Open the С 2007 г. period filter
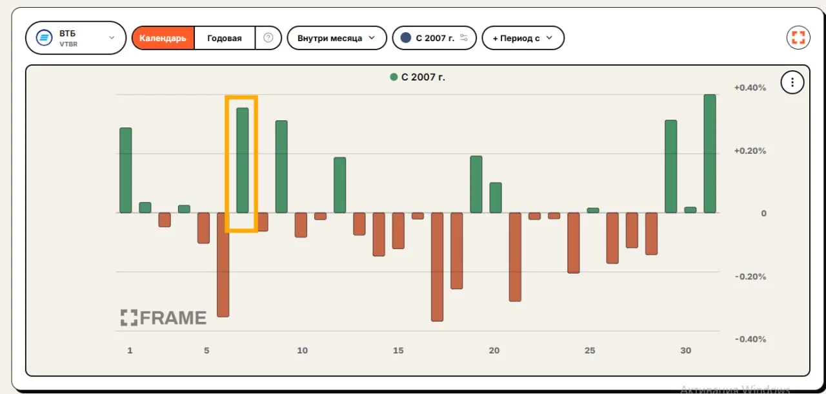Viewport: 826px width, 394px height. pos(434,38)
